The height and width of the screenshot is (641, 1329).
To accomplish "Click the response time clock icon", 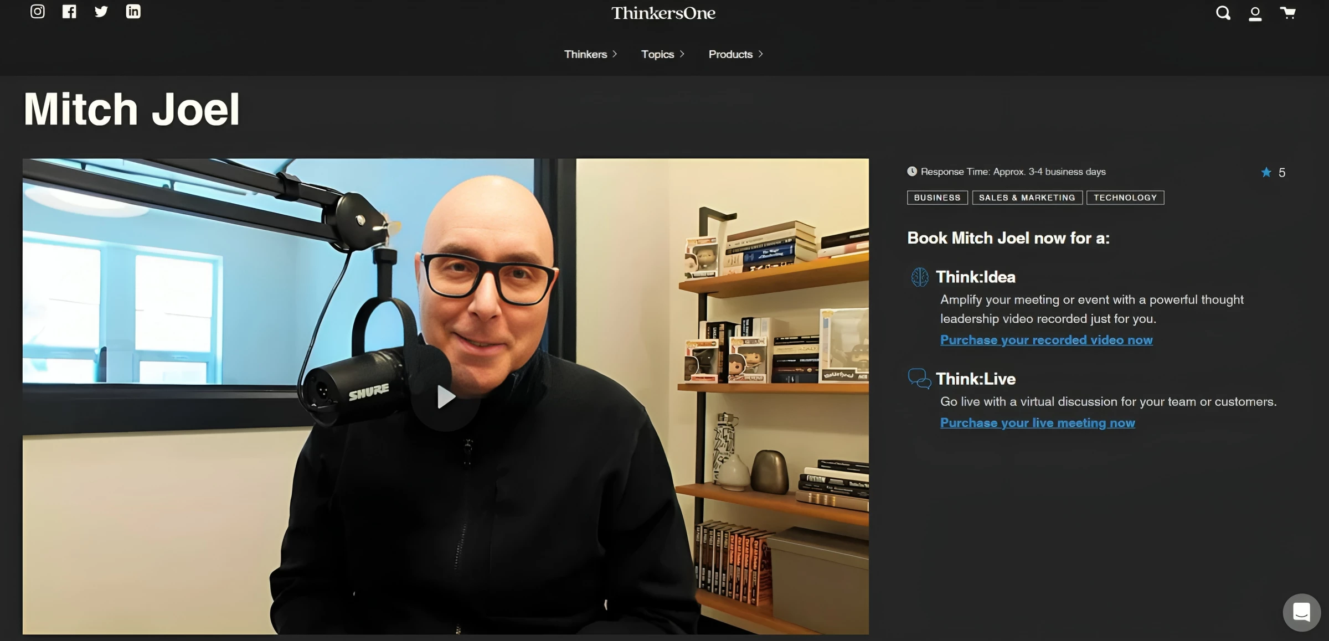I will click(912, 172).
